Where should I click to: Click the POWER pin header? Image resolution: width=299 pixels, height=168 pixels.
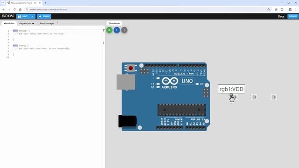coord(169,127)
